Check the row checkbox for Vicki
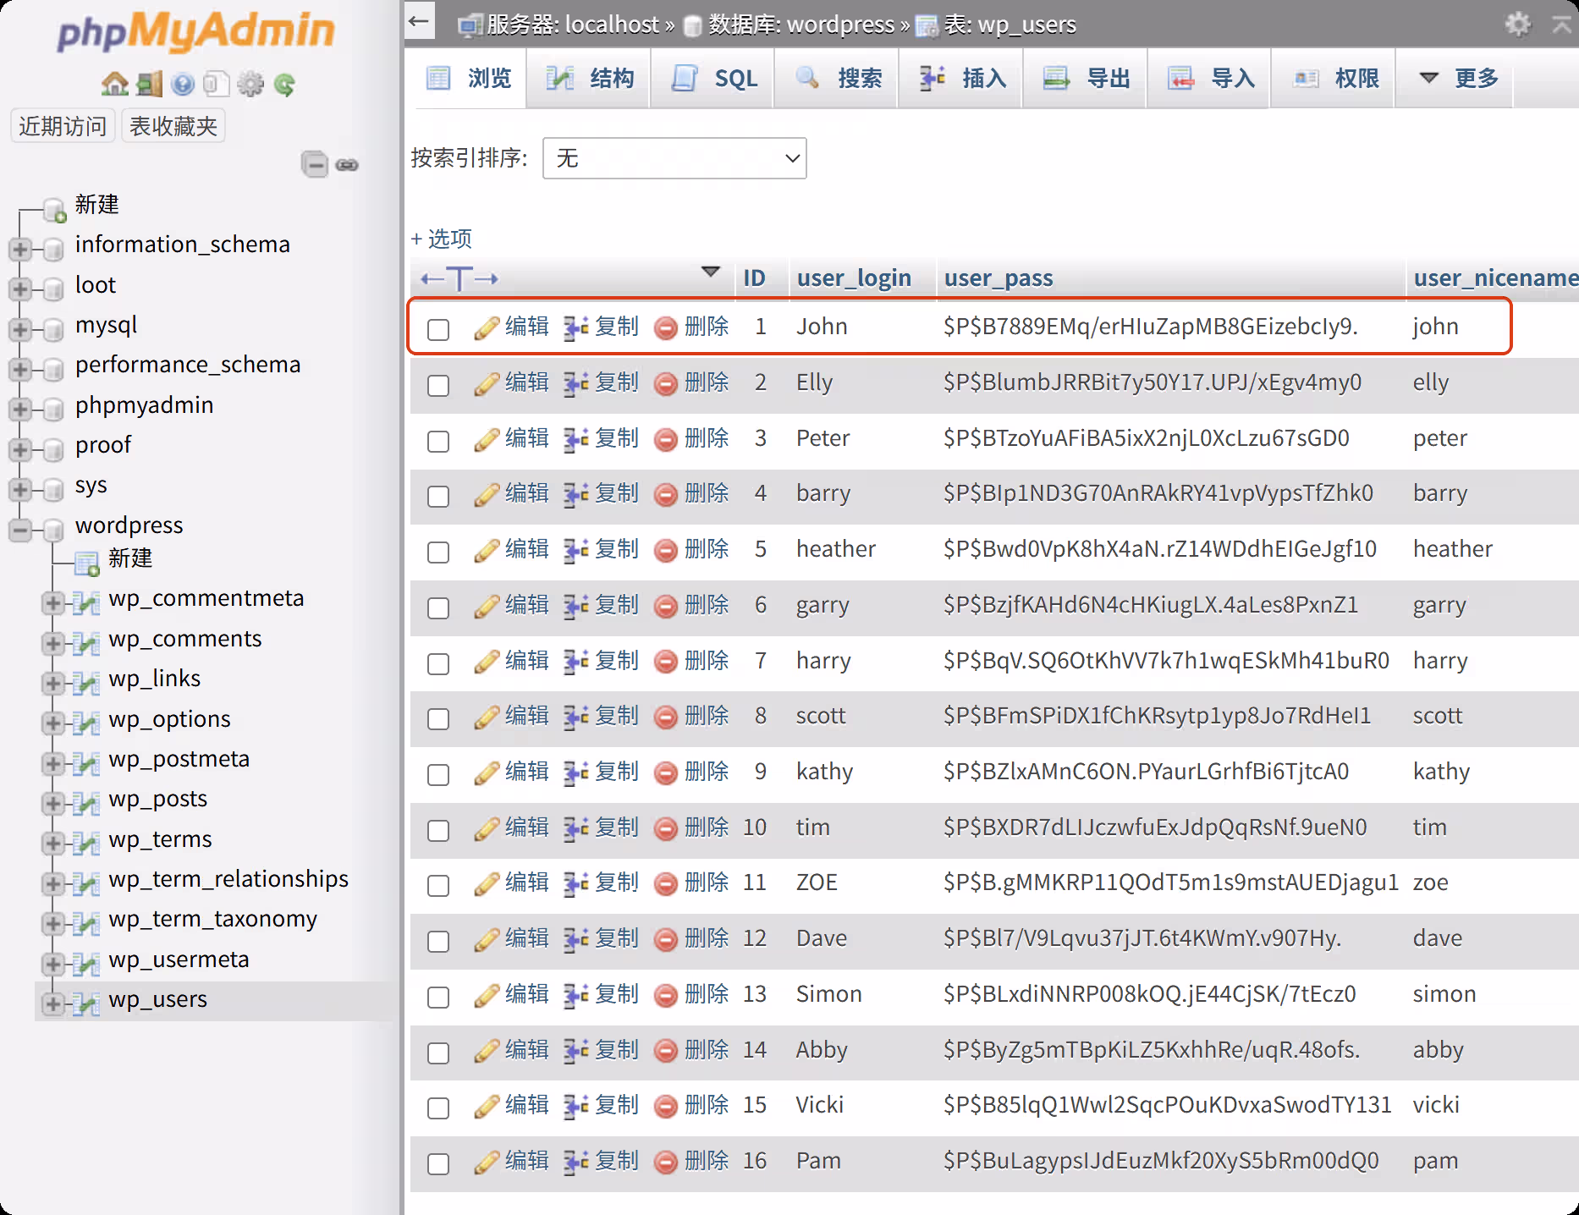Image resolution: width=1579 pixels, height=1215 pixels. pyautogui.click(x=438, y=1108)
